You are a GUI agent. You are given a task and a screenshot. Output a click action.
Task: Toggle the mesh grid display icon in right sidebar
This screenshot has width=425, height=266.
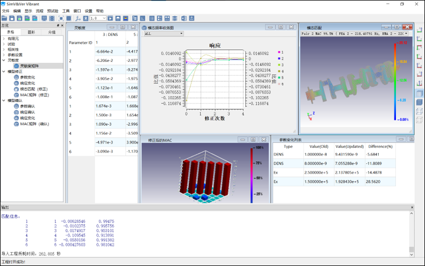coord(419,94)
